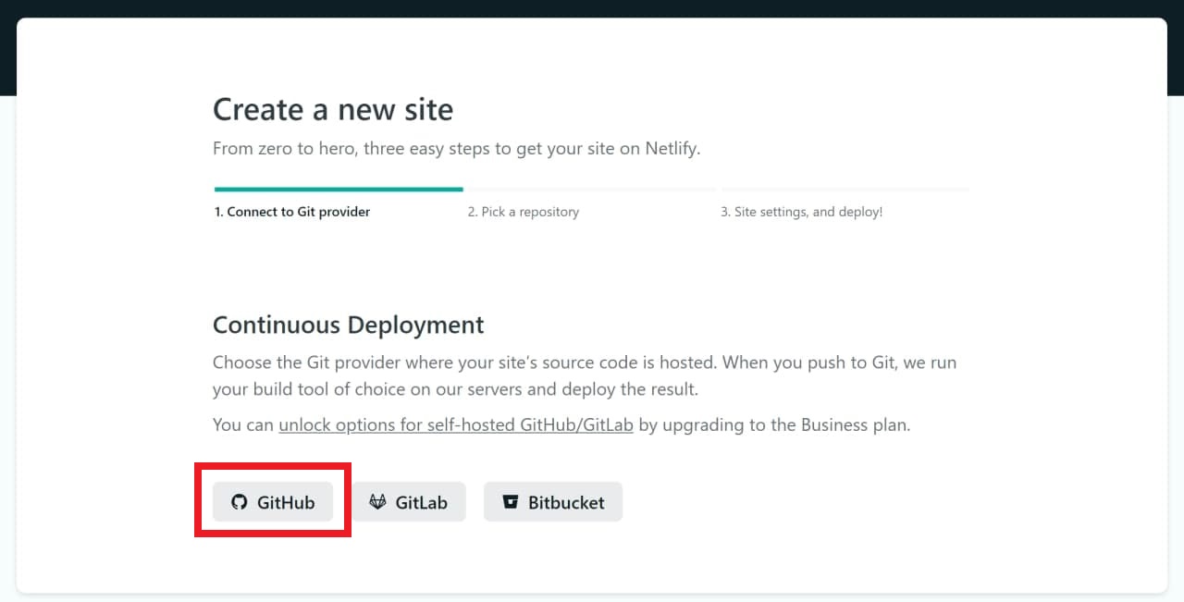Select the Bitbucket provider button
Screen dimensions: 1184x602
[x=553, y=502]
